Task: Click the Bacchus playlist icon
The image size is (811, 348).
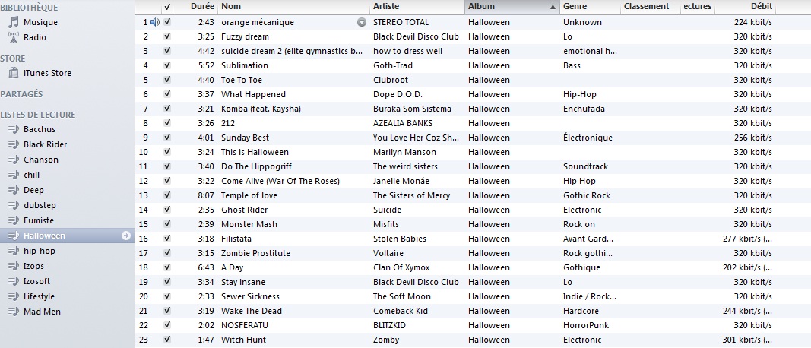Action: coord(14,129)
